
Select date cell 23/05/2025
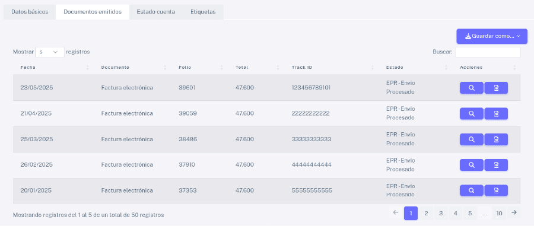(37, 88)
